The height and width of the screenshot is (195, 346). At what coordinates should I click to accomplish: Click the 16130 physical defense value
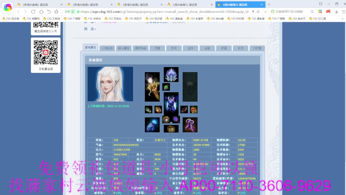click(x=242, y=140)
